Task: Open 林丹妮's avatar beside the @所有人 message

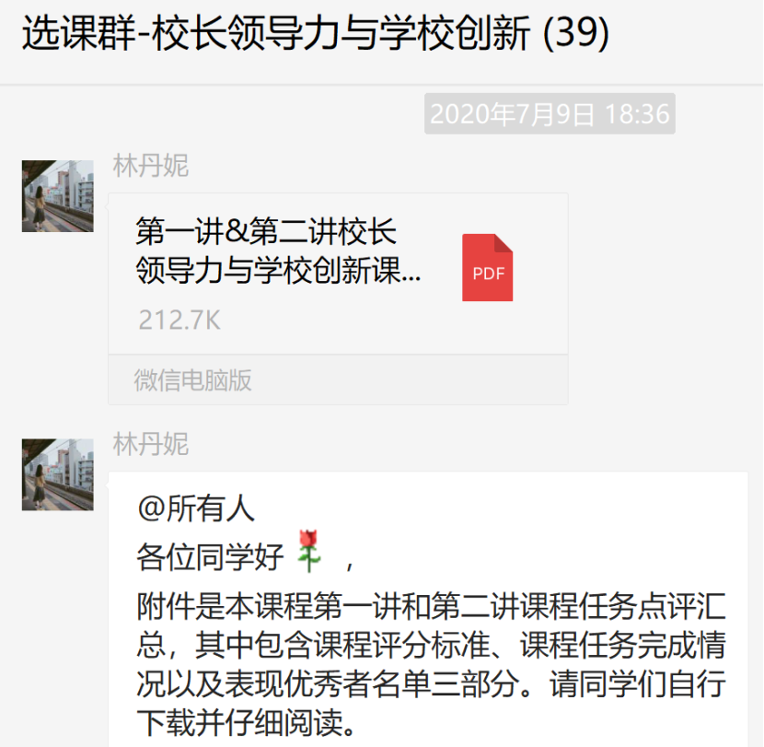Action: [x=57, y=474]
